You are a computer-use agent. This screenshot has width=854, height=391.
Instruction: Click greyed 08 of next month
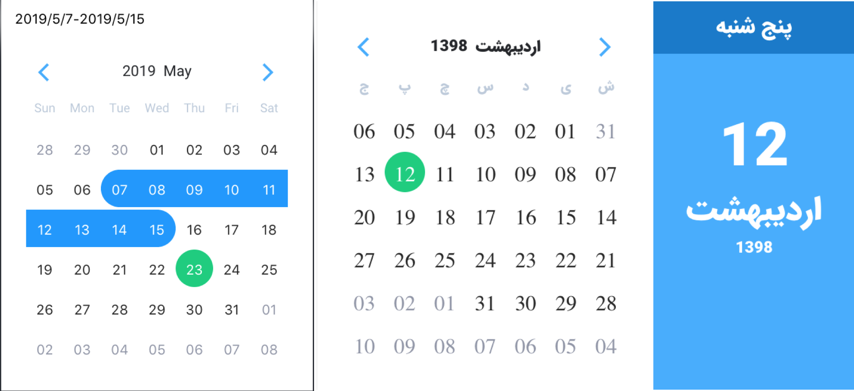(269, 350)
